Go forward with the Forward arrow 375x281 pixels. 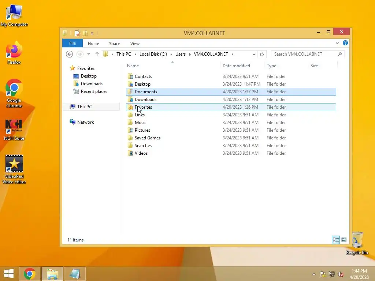[x=80, y=54]
